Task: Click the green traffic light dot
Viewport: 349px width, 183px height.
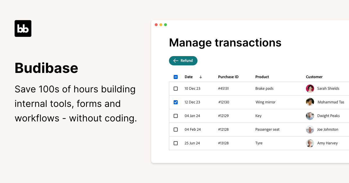Action: (165, 25)
